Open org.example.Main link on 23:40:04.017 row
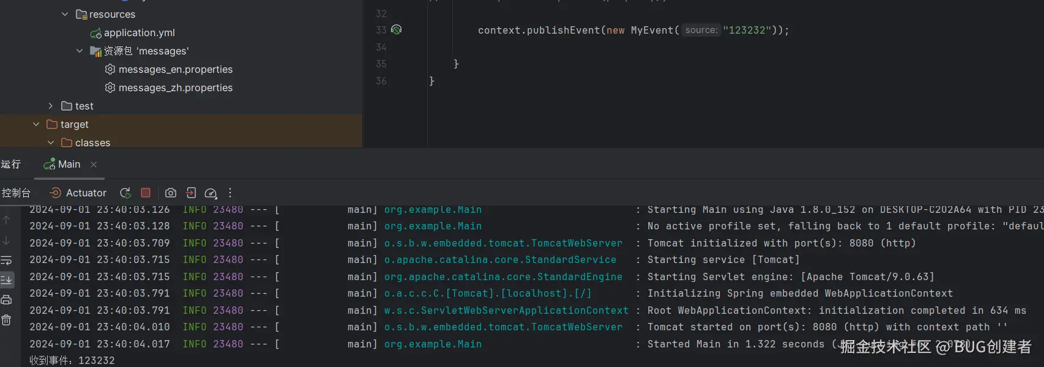The width and height of the screenshot is (1044, 367). (x=433, y=344)
